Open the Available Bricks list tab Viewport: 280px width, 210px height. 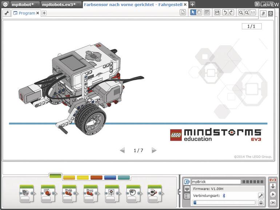(187, 196)
